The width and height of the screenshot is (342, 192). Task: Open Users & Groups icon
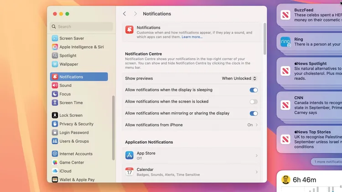pos(55,141)
